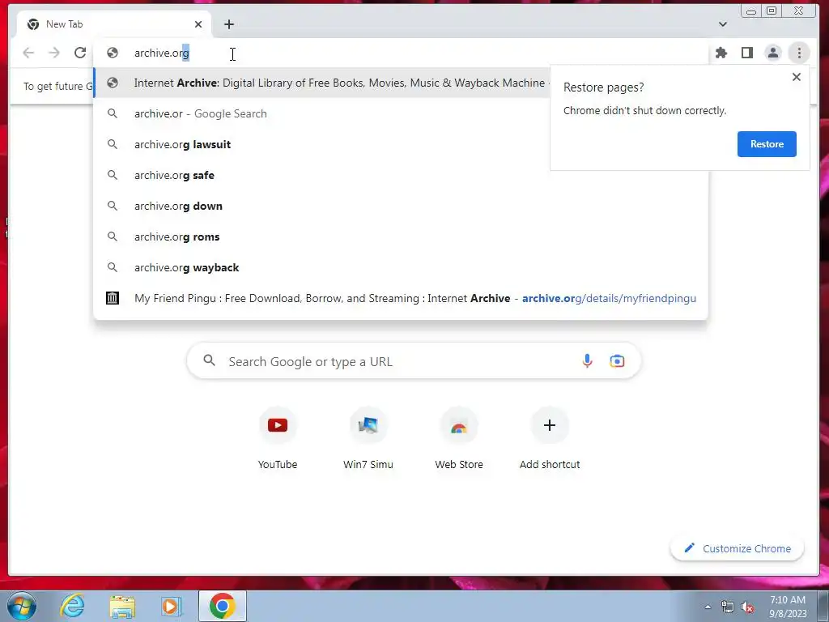Start voice search with the microphone icon
Screen dimensions: 829x622
pyautogui.click(x=587, y=361)
